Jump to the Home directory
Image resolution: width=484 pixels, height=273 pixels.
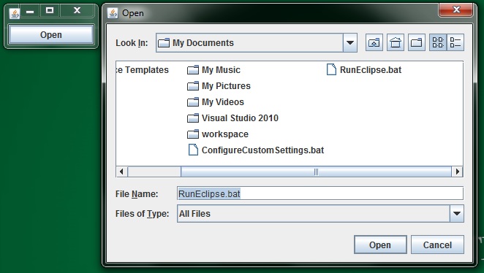(396, 42)
